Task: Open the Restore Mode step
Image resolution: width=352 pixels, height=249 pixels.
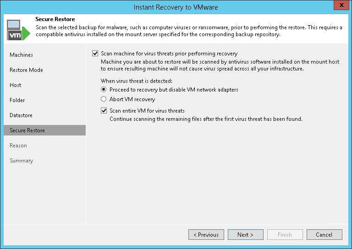Action: click(26, 70)
